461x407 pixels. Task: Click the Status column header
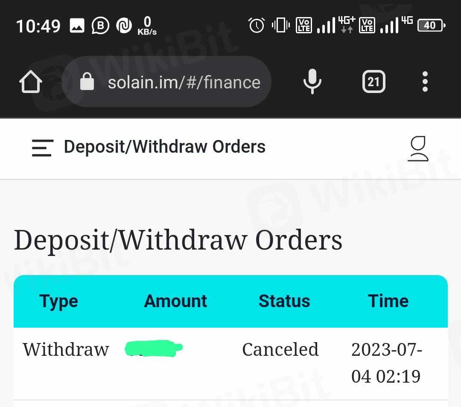284,301
